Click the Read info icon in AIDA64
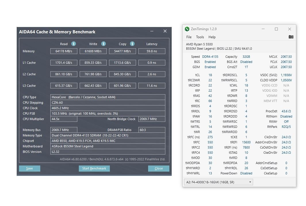 point(74,44)
